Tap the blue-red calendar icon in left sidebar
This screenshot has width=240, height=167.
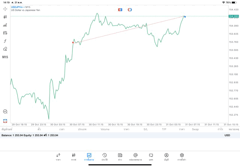coord(5,121)
